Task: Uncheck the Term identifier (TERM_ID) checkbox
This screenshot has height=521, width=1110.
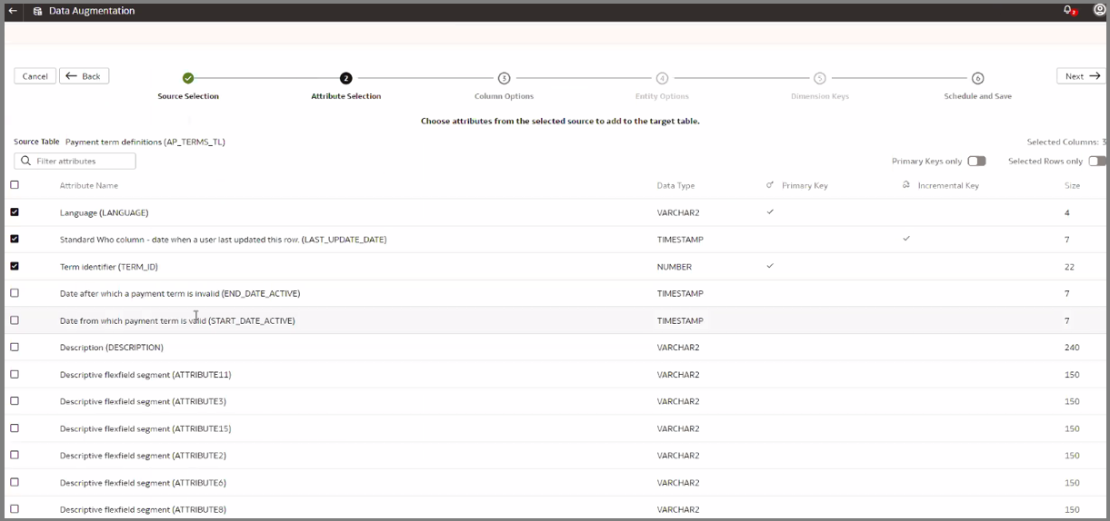Action: pyautogui.click(x=15, y=266)
